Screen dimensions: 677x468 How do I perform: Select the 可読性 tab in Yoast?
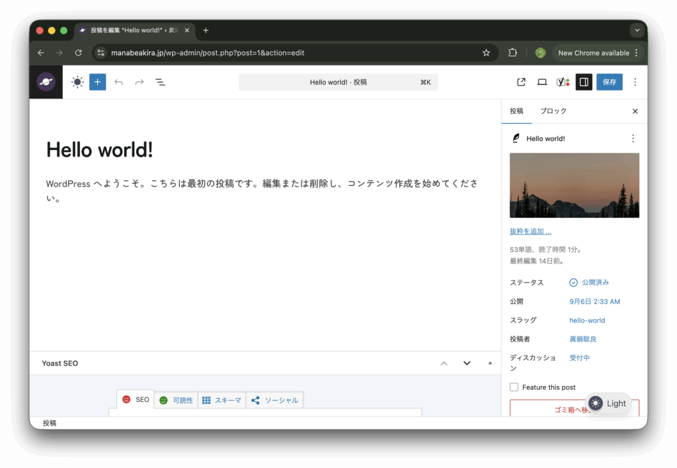pos(177,400)
